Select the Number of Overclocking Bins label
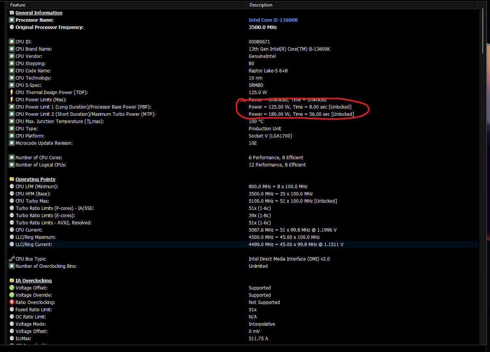The width and height of the screenshot is (490, 352). [46, 266]
